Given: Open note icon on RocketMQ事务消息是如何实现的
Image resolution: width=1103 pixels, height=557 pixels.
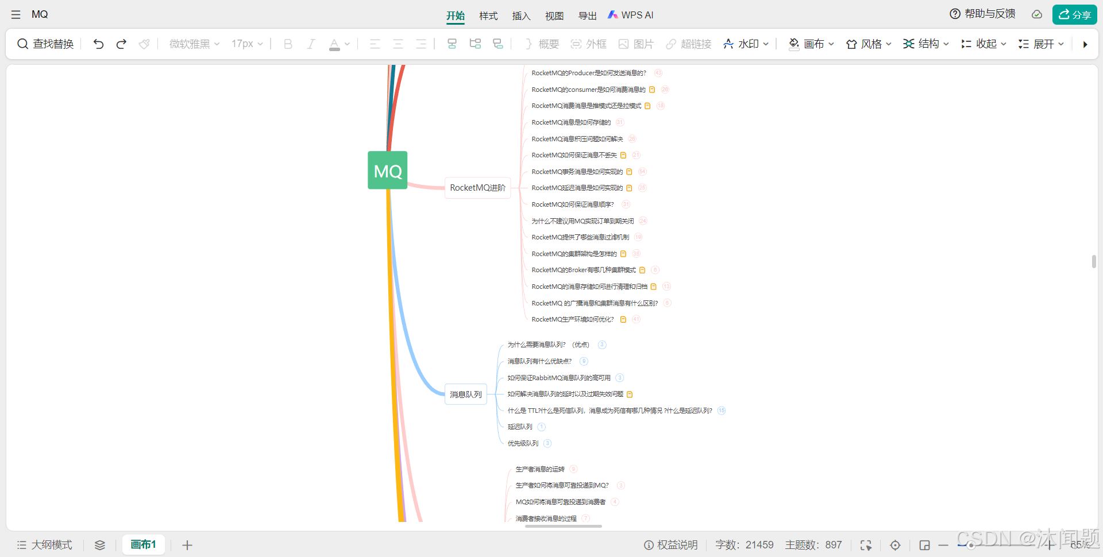Looking at the screenshot, I should pyautogui.click(x=629, y=172).
